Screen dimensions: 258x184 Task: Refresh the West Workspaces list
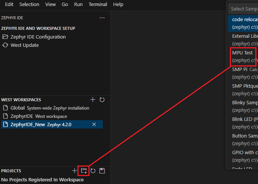(x=102, y=100)
